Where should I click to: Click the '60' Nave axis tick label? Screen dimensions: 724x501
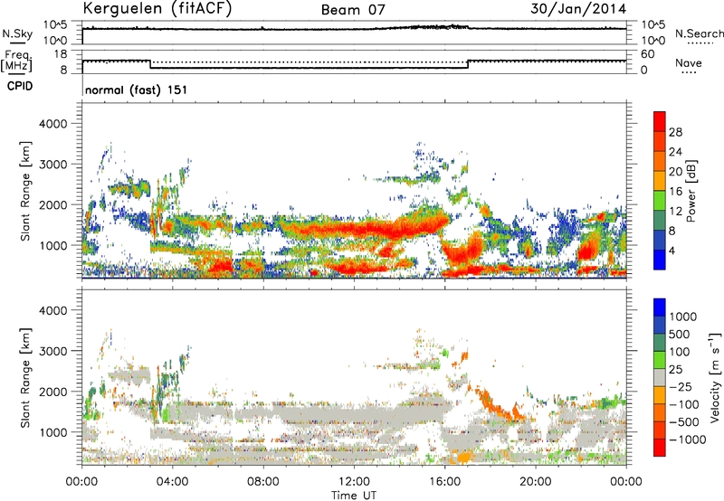click(647, 54)
